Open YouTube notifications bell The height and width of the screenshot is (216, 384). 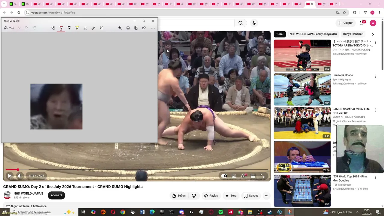coord(362,23)
